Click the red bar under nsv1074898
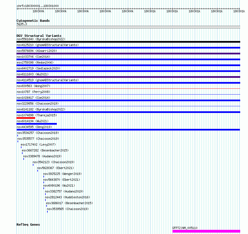 tap(26, 118)
